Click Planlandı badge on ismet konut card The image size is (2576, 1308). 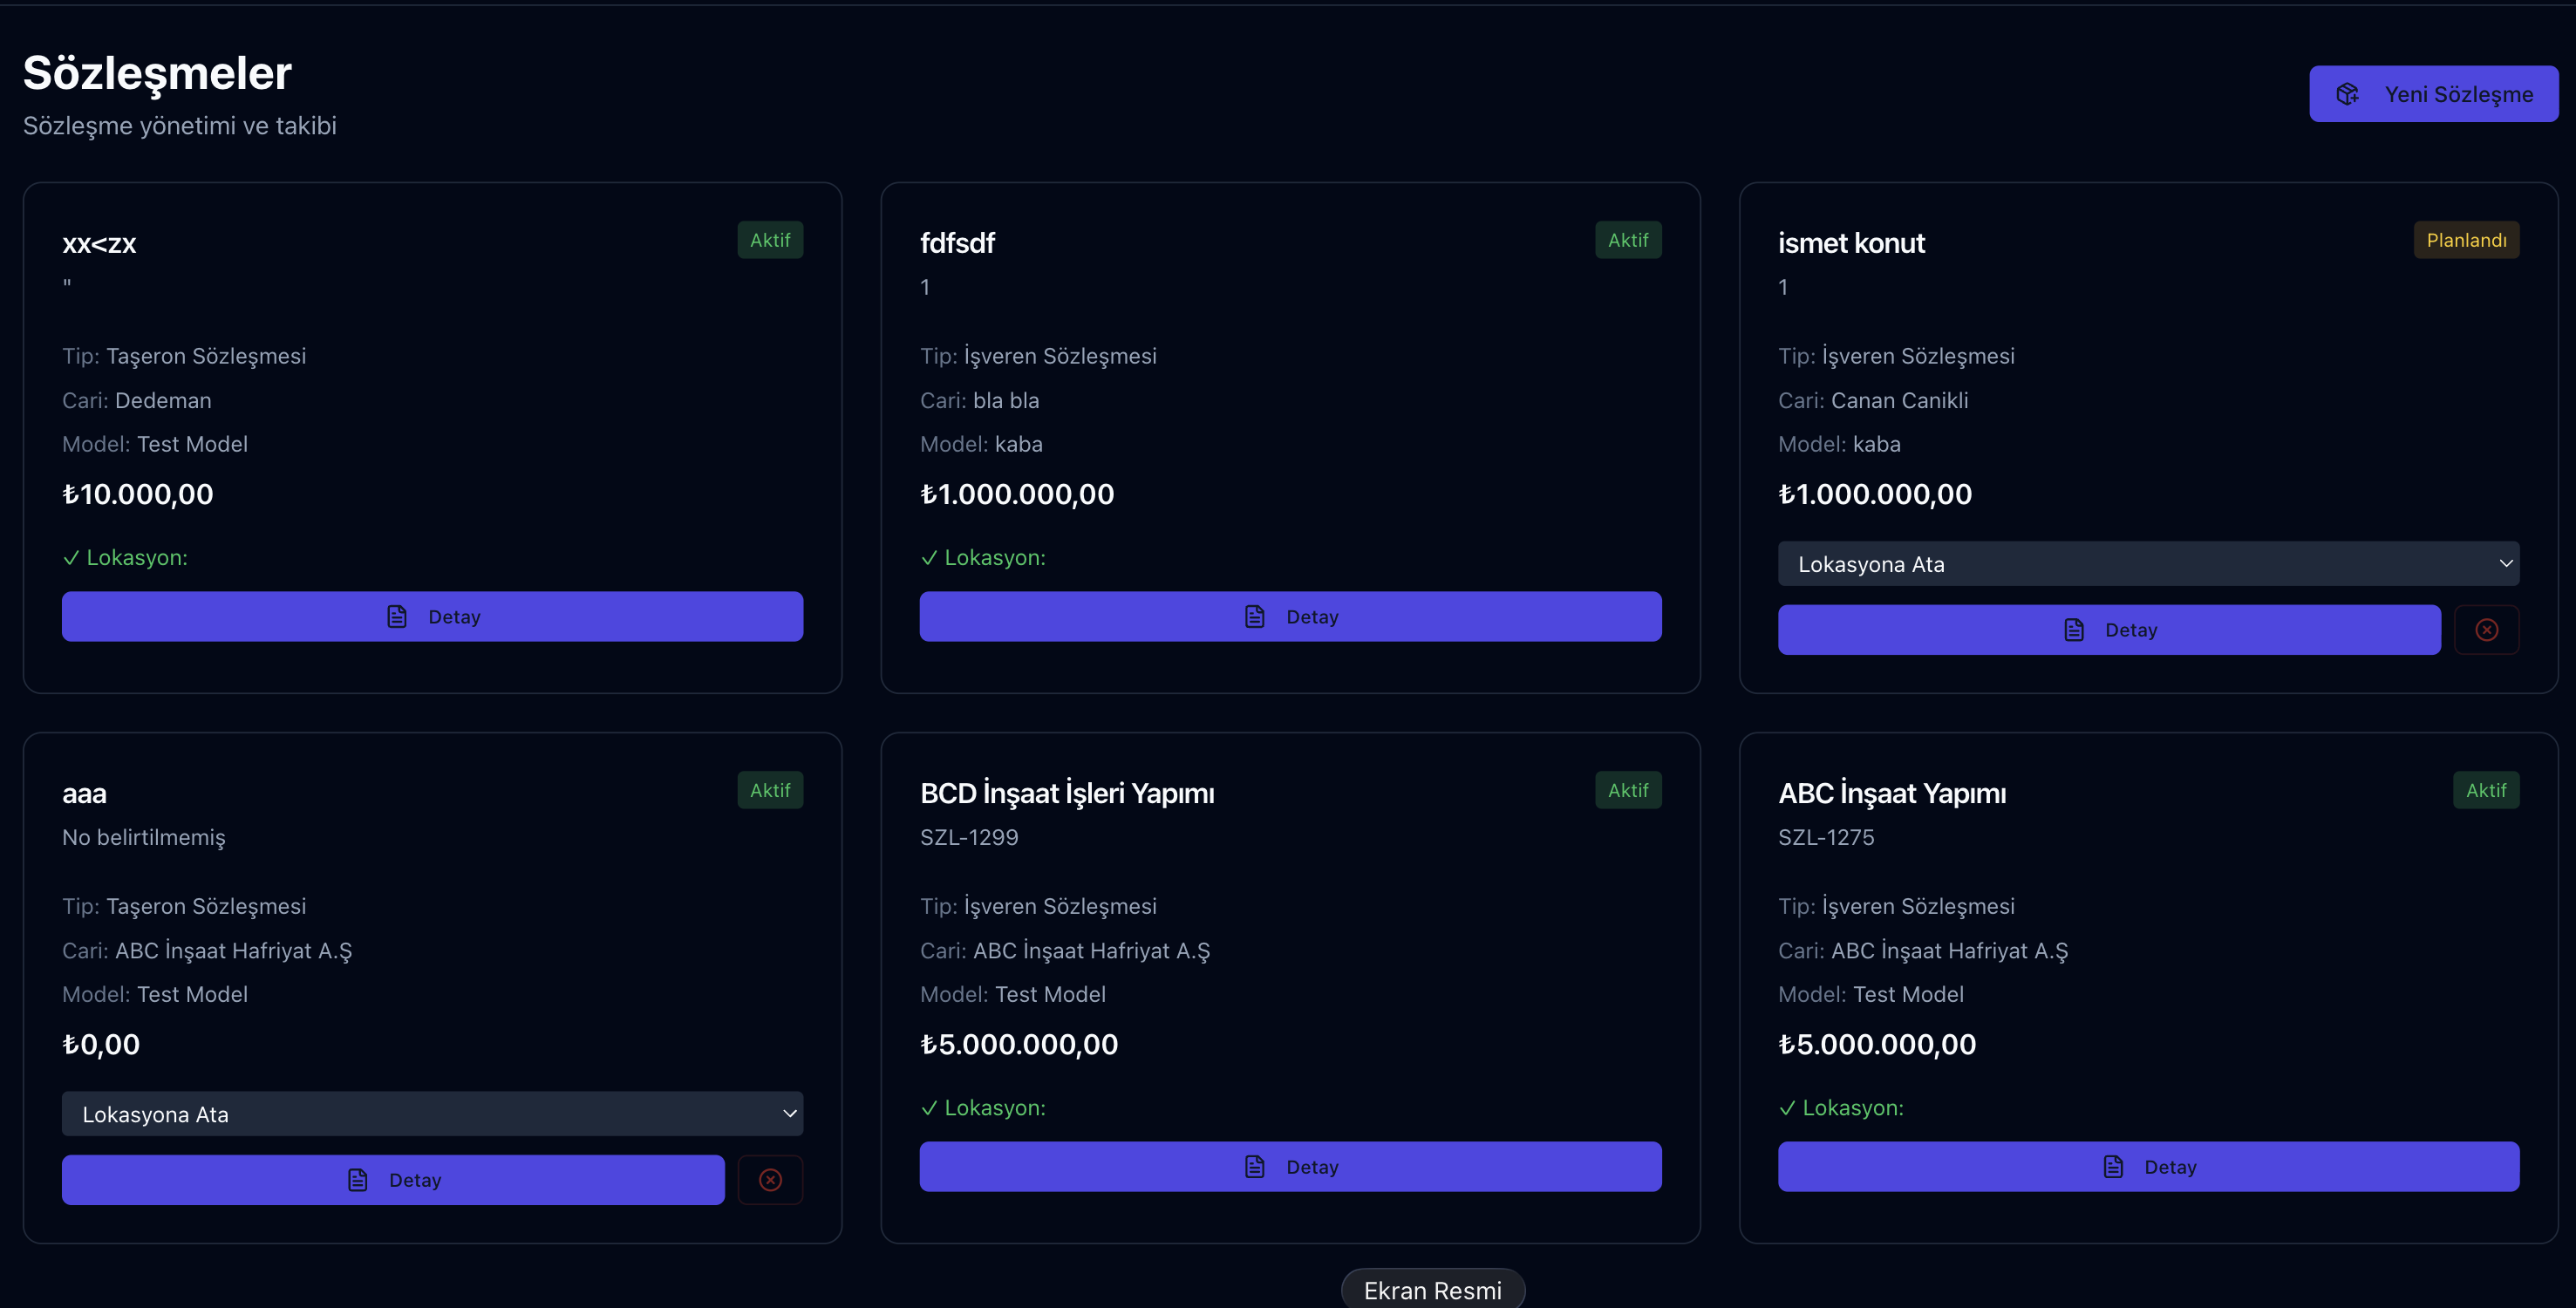coord(2466,240)
